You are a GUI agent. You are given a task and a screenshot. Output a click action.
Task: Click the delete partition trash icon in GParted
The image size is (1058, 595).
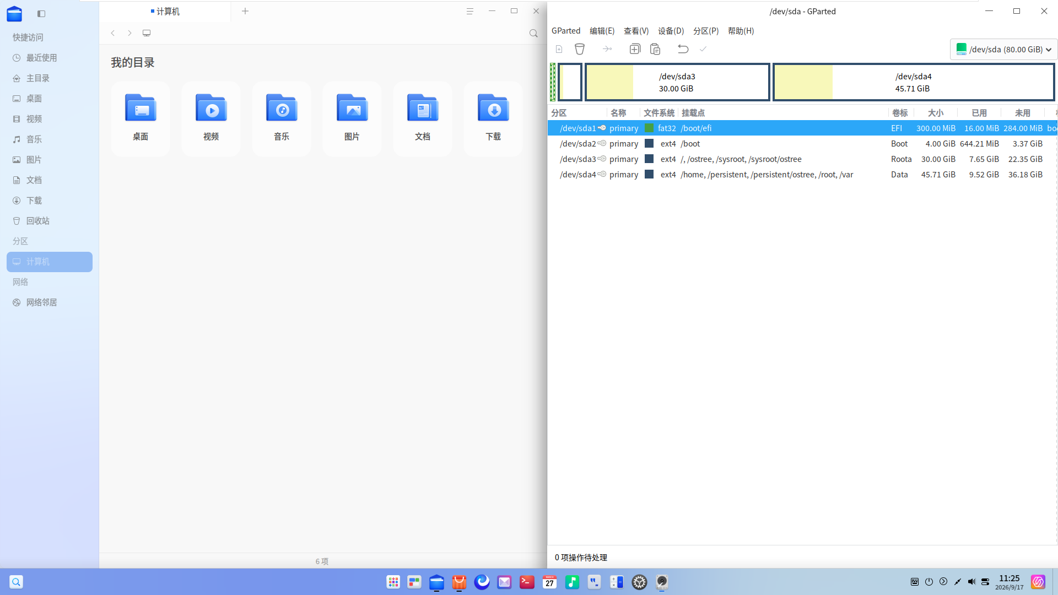(x=579, y=49)
